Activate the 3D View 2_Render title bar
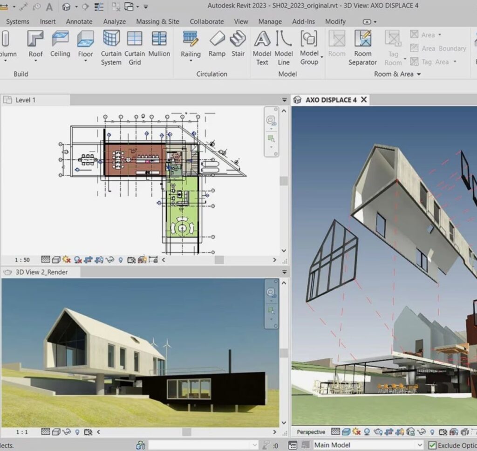 41,272
